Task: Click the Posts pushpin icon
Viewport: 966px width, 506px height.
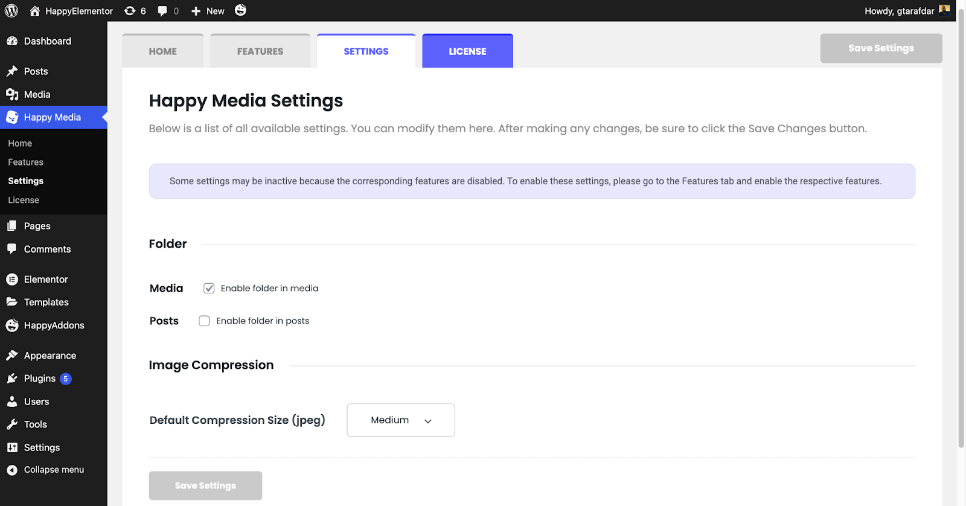Action: click(12, 71)
